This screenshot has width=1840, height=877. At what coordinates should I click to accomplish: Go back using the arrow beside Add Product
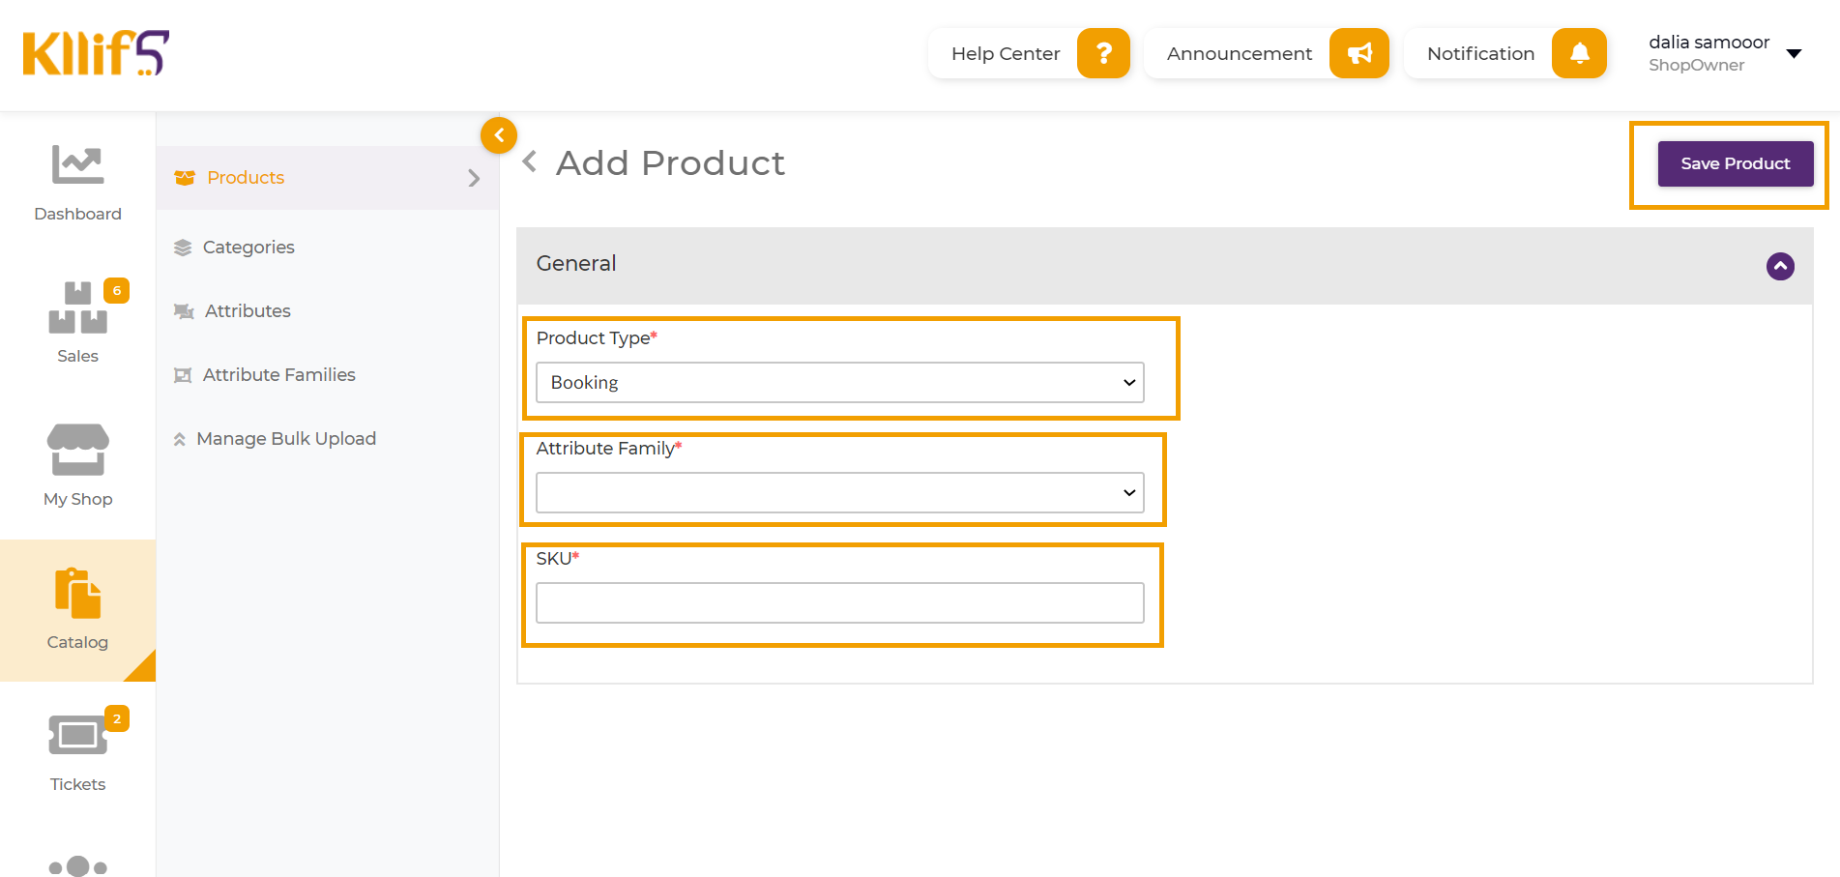[530, 162]
